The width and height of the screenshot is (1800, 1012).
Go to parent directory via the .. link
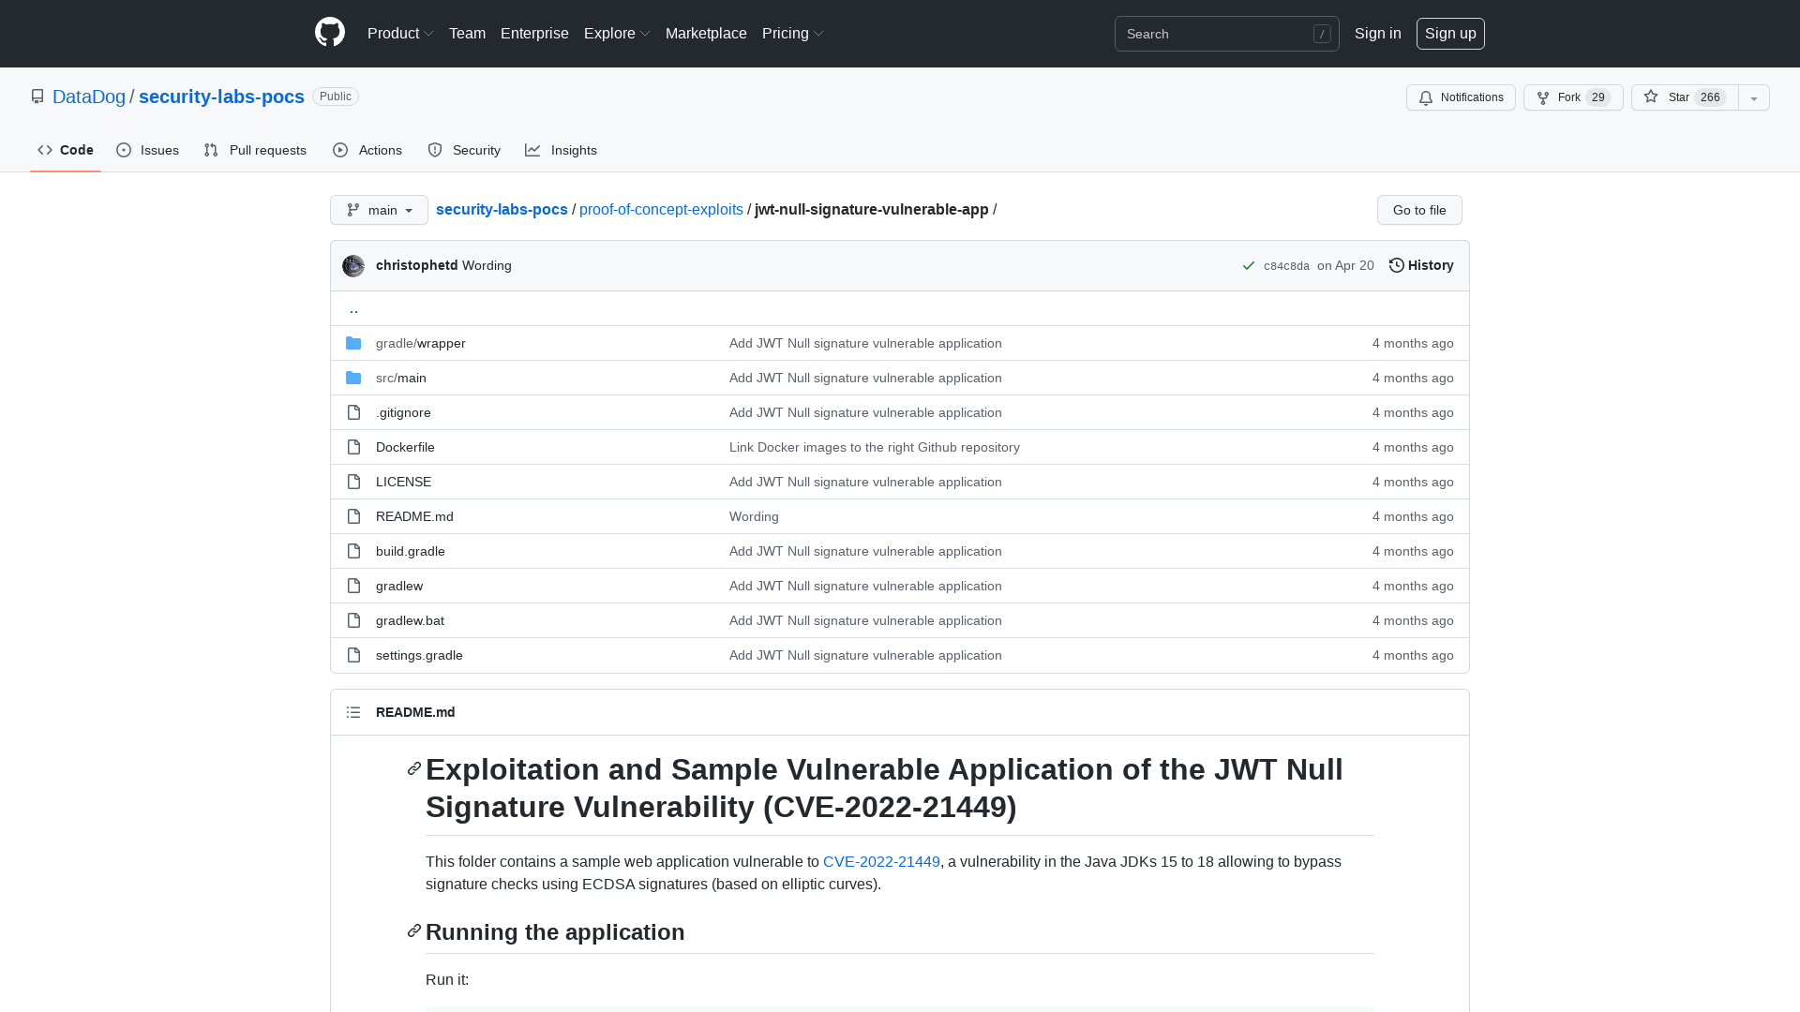click(353, 308)
